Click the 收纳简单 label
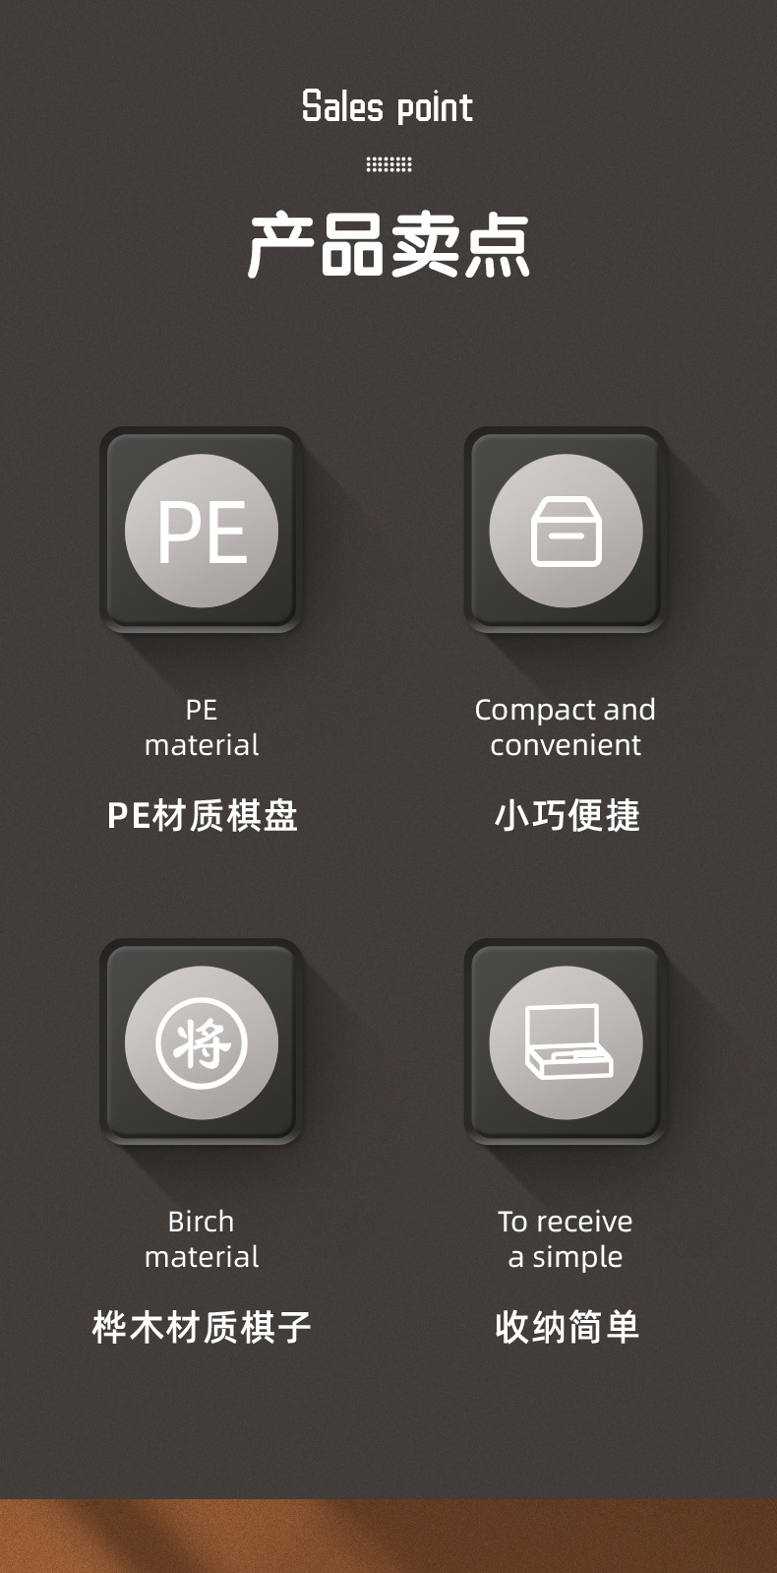777x1573 pixels. [567, 1327]
